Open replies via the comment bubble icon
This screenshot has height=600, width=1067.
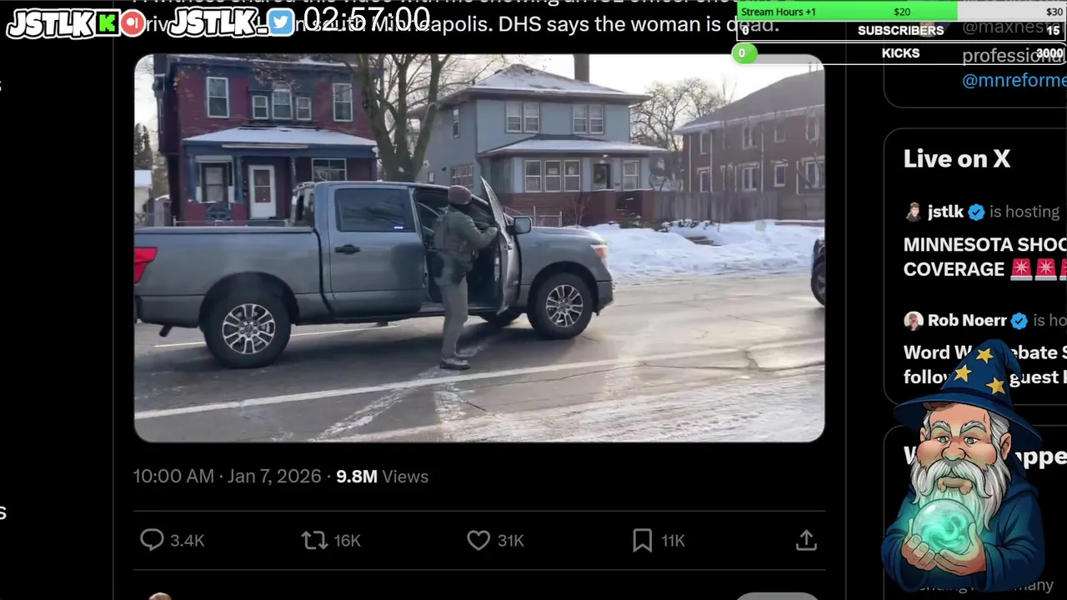click(152, 540)
